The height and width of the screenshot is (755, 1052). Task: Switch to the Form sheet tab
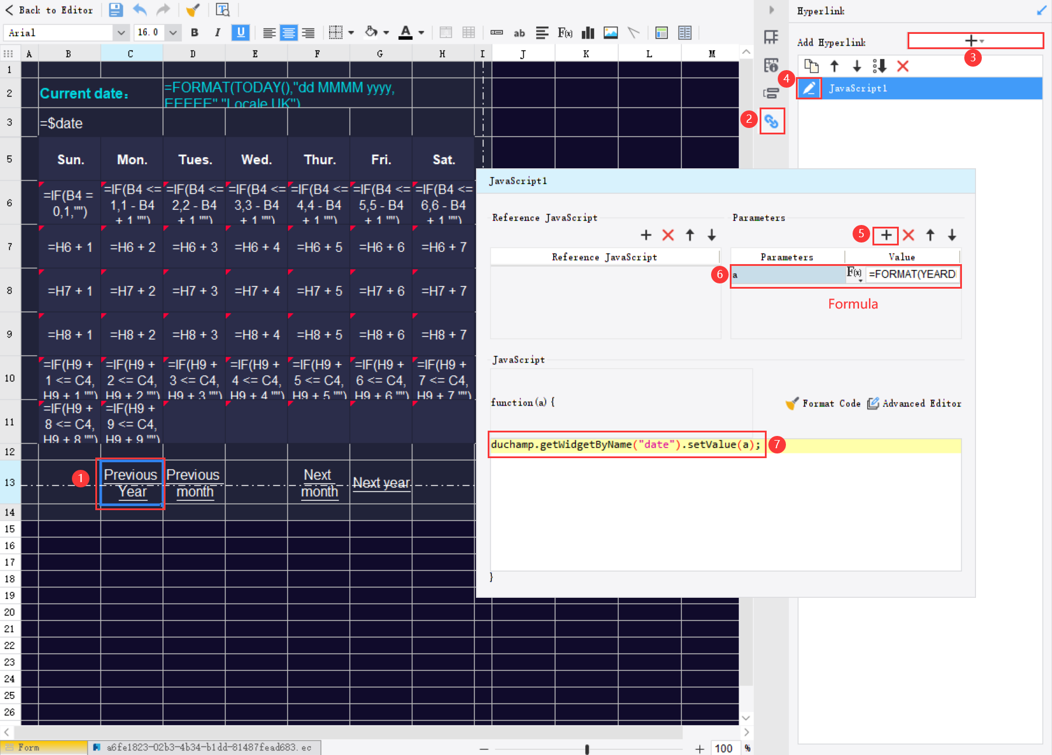44,747
